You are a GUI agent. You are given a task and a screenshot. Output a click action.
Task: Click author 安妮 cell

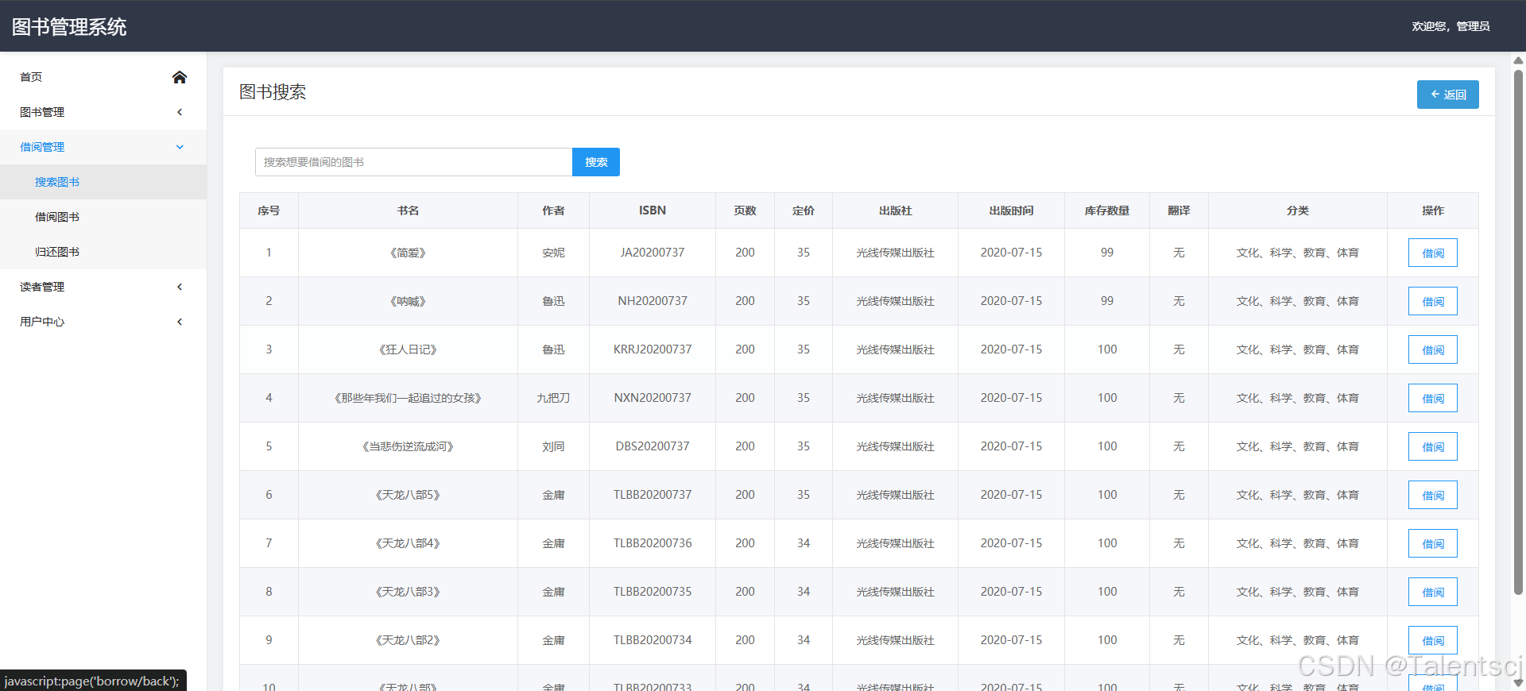553,253
